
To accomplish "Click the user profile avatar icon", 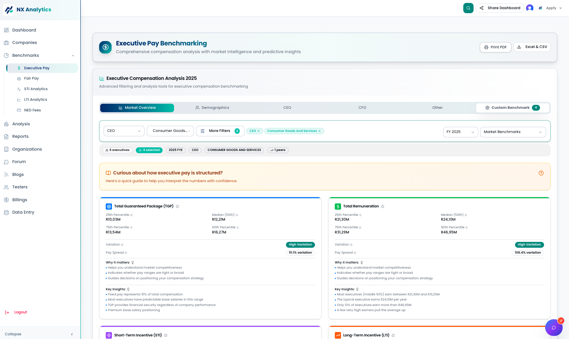I will (x=529, y=8).
